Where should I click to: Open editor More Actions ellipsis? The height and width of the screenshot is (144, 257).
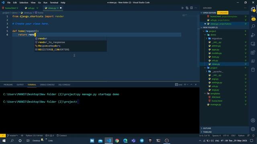(196, 8)
